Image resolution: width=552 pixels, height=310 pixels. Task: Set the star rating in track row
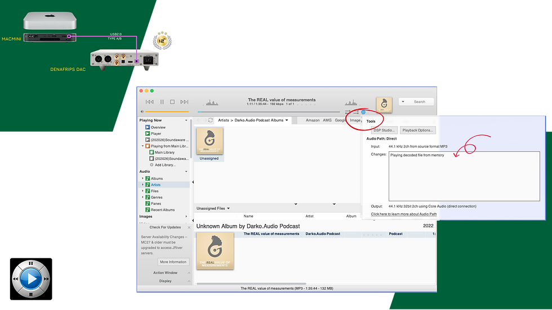click(371, 235)
